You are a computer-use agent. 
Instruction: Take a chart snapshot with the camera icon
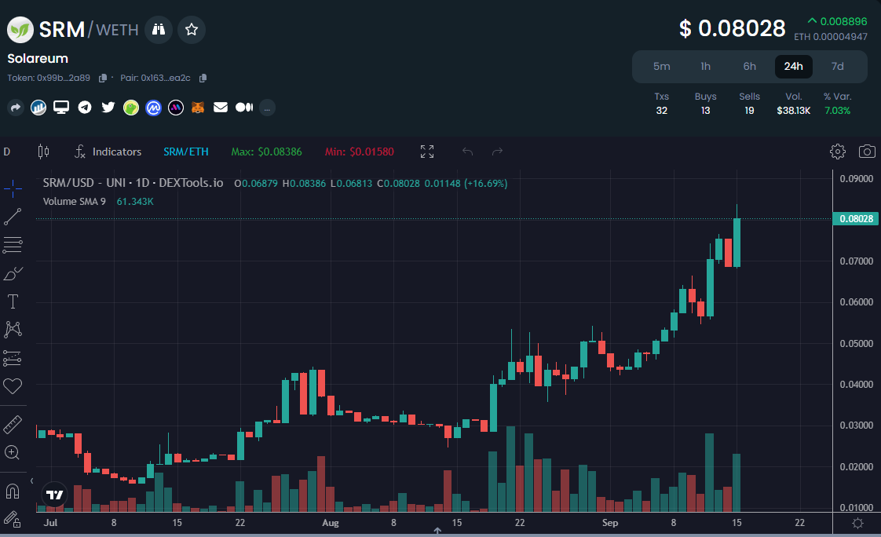pyautogui.click(x=867, y=151)
